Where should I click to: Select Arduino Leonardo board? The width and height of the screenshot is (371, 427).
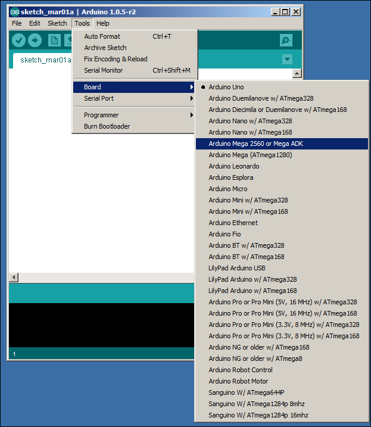click(282, 166)
